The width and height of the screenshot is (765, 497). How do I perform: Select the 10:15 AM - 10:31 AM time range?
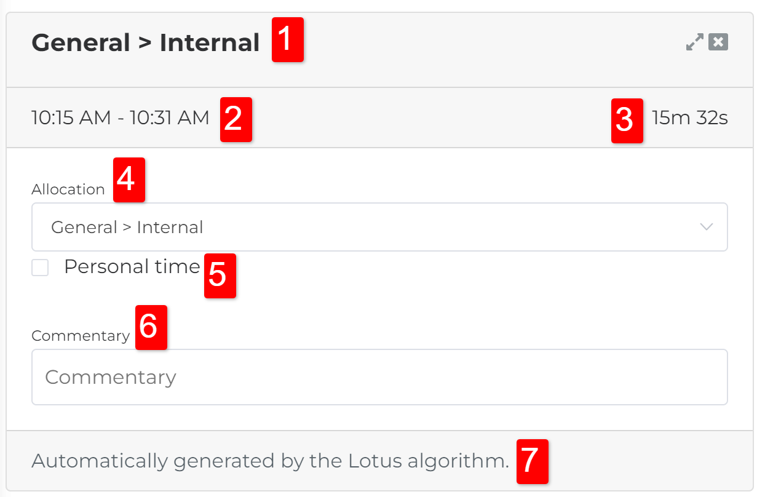(x=121, y=117)
